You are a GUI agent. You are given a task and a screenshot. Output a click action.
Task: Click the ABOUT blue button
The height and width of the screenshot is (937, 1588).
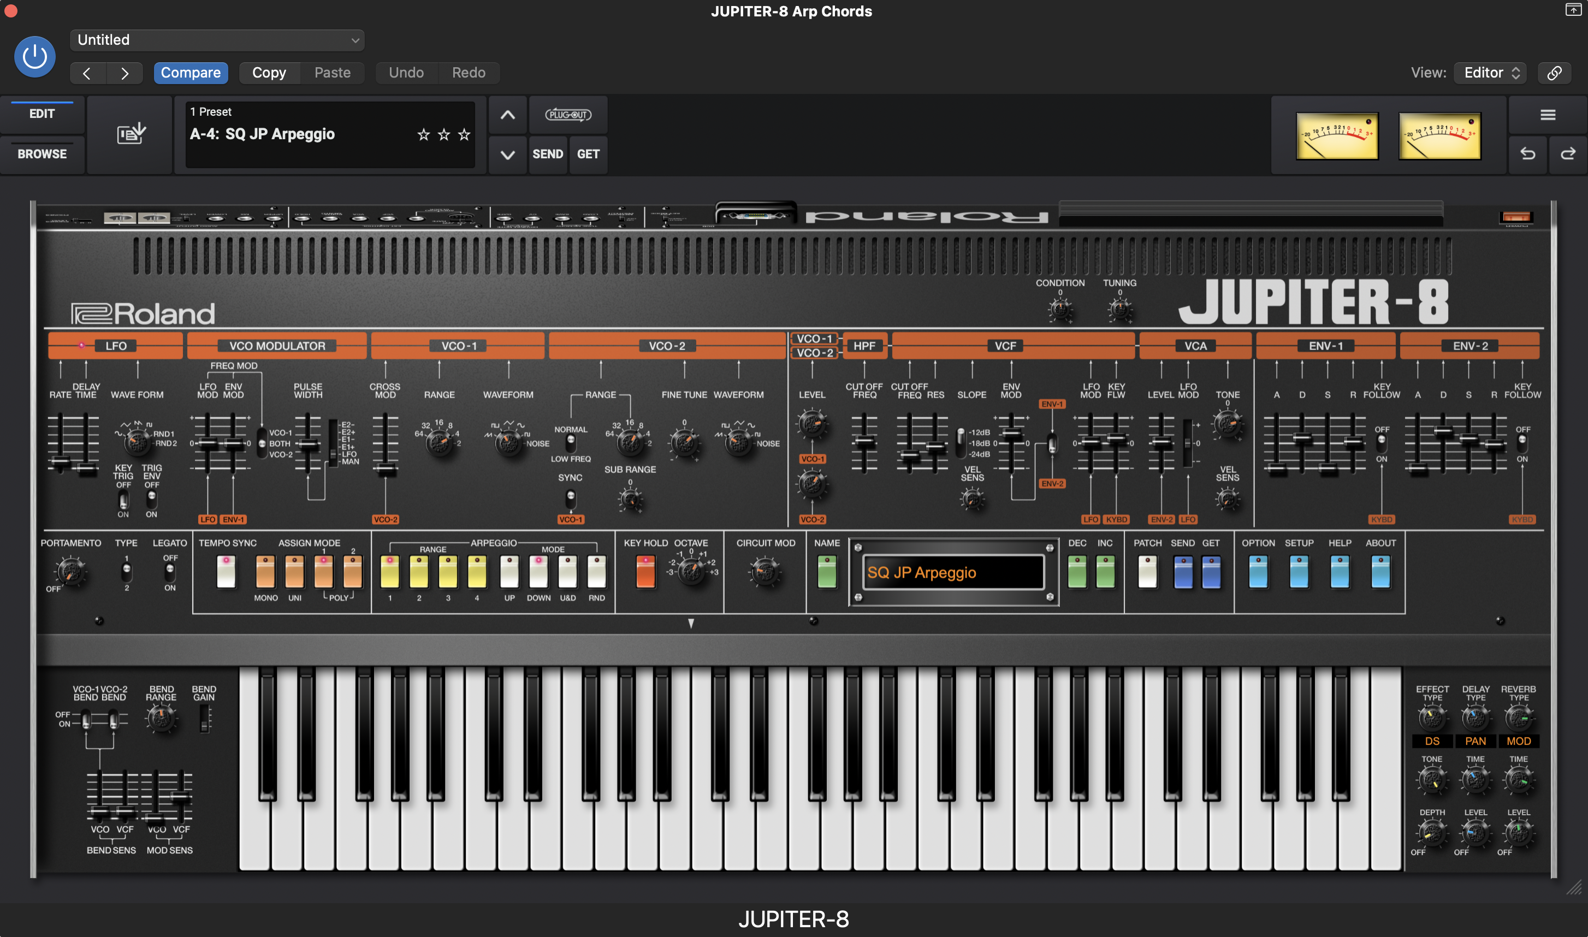(x=1381, y=571)
